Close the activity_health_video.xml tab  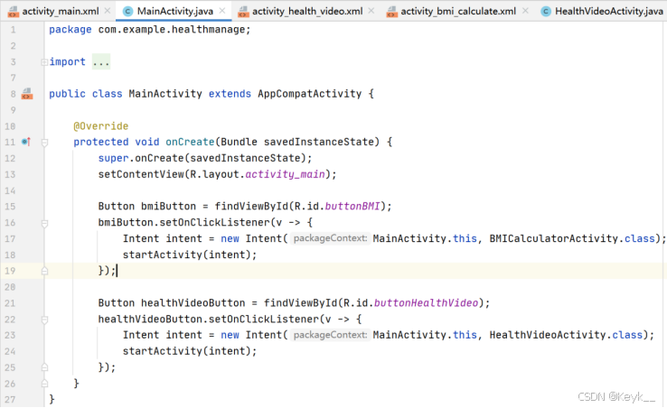[x=371, y=11]
